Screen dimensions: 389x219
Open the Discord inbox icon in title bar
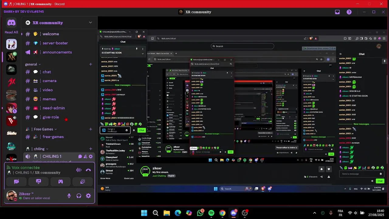click(337, 12)
